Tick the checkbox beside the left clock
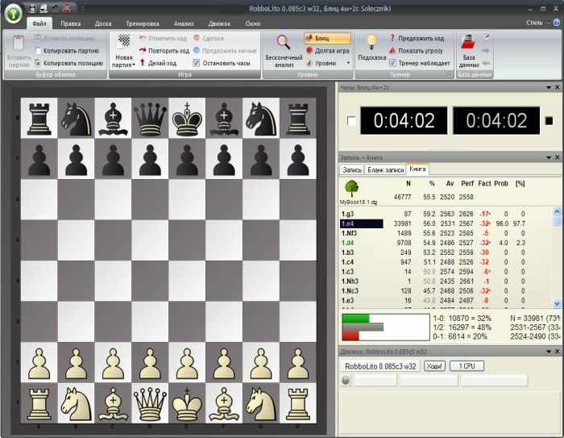Image resolution: width=564 pixels, height=438 pixels. click(350, 122)
